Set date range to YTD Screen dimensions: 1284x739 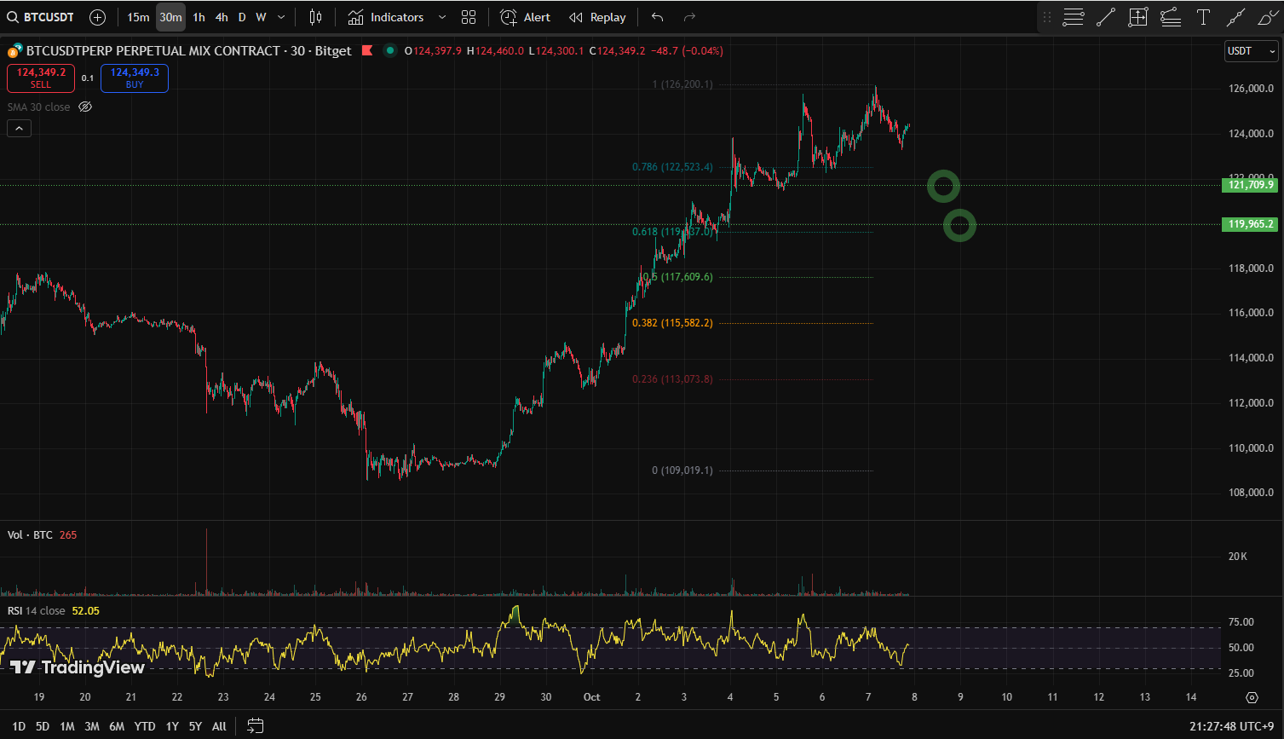coord(145,726)
